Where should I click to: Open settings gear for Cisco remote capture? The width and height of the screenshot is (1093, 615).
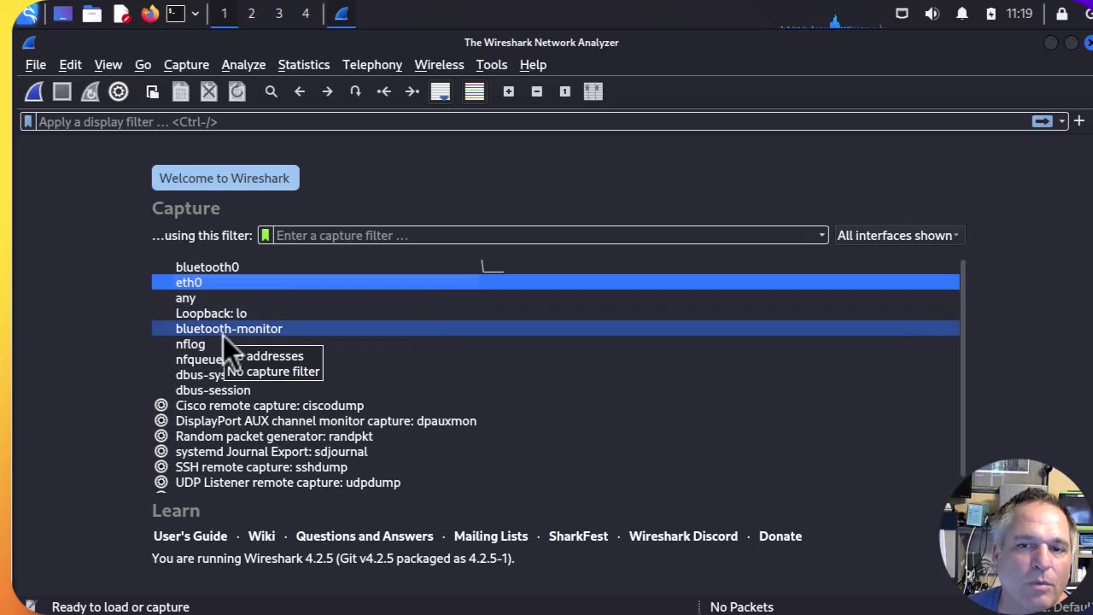[x=161, y=406]
